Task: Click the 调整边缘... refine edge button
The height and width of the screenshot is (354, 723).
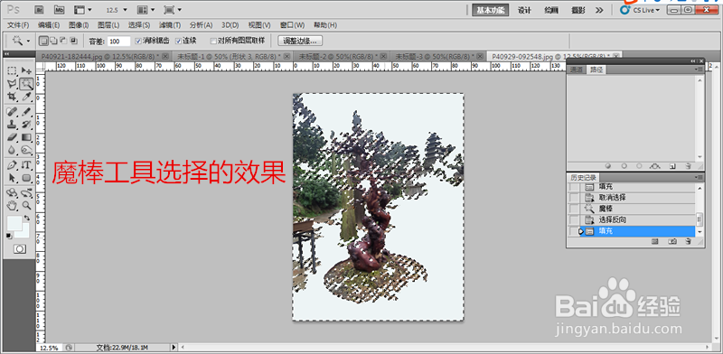Action: [x=300, y=41]
